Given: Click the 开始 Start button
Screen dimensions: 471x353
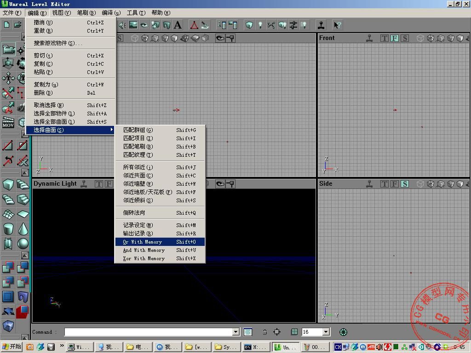Looking at the screenshot, I should point(11,347).
